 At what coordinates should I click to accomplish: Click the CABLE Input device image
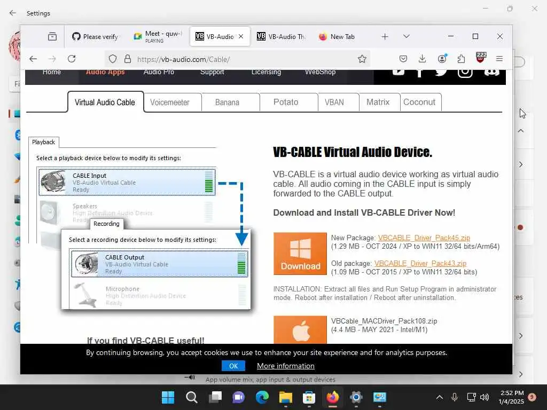[53, 182]
